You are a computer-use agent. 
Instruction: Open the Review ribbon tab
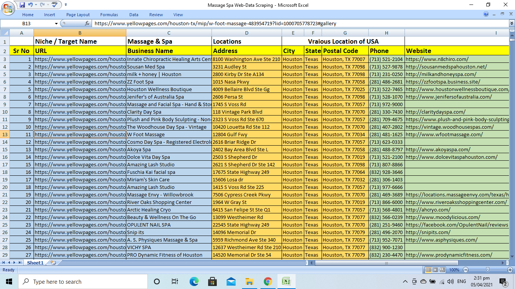click(x=156, y=15)
